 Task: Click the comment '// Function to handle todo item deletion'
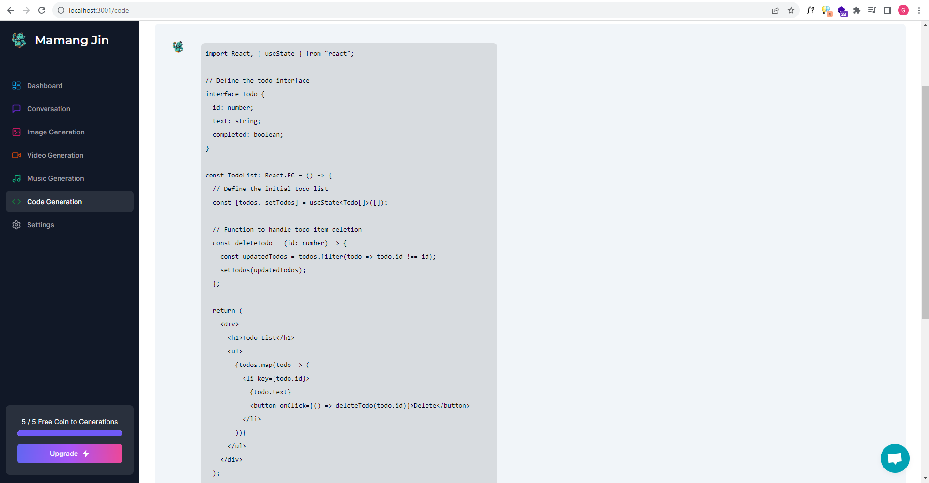[x=287, y=230]
